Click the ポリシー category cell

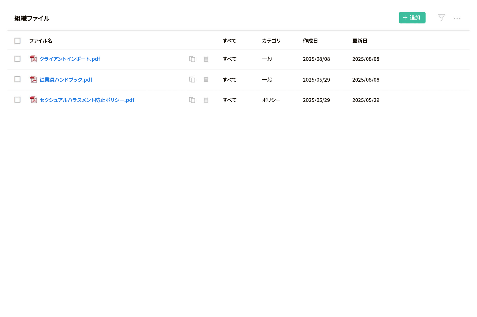pyautogui.click(x=271, y=100)
